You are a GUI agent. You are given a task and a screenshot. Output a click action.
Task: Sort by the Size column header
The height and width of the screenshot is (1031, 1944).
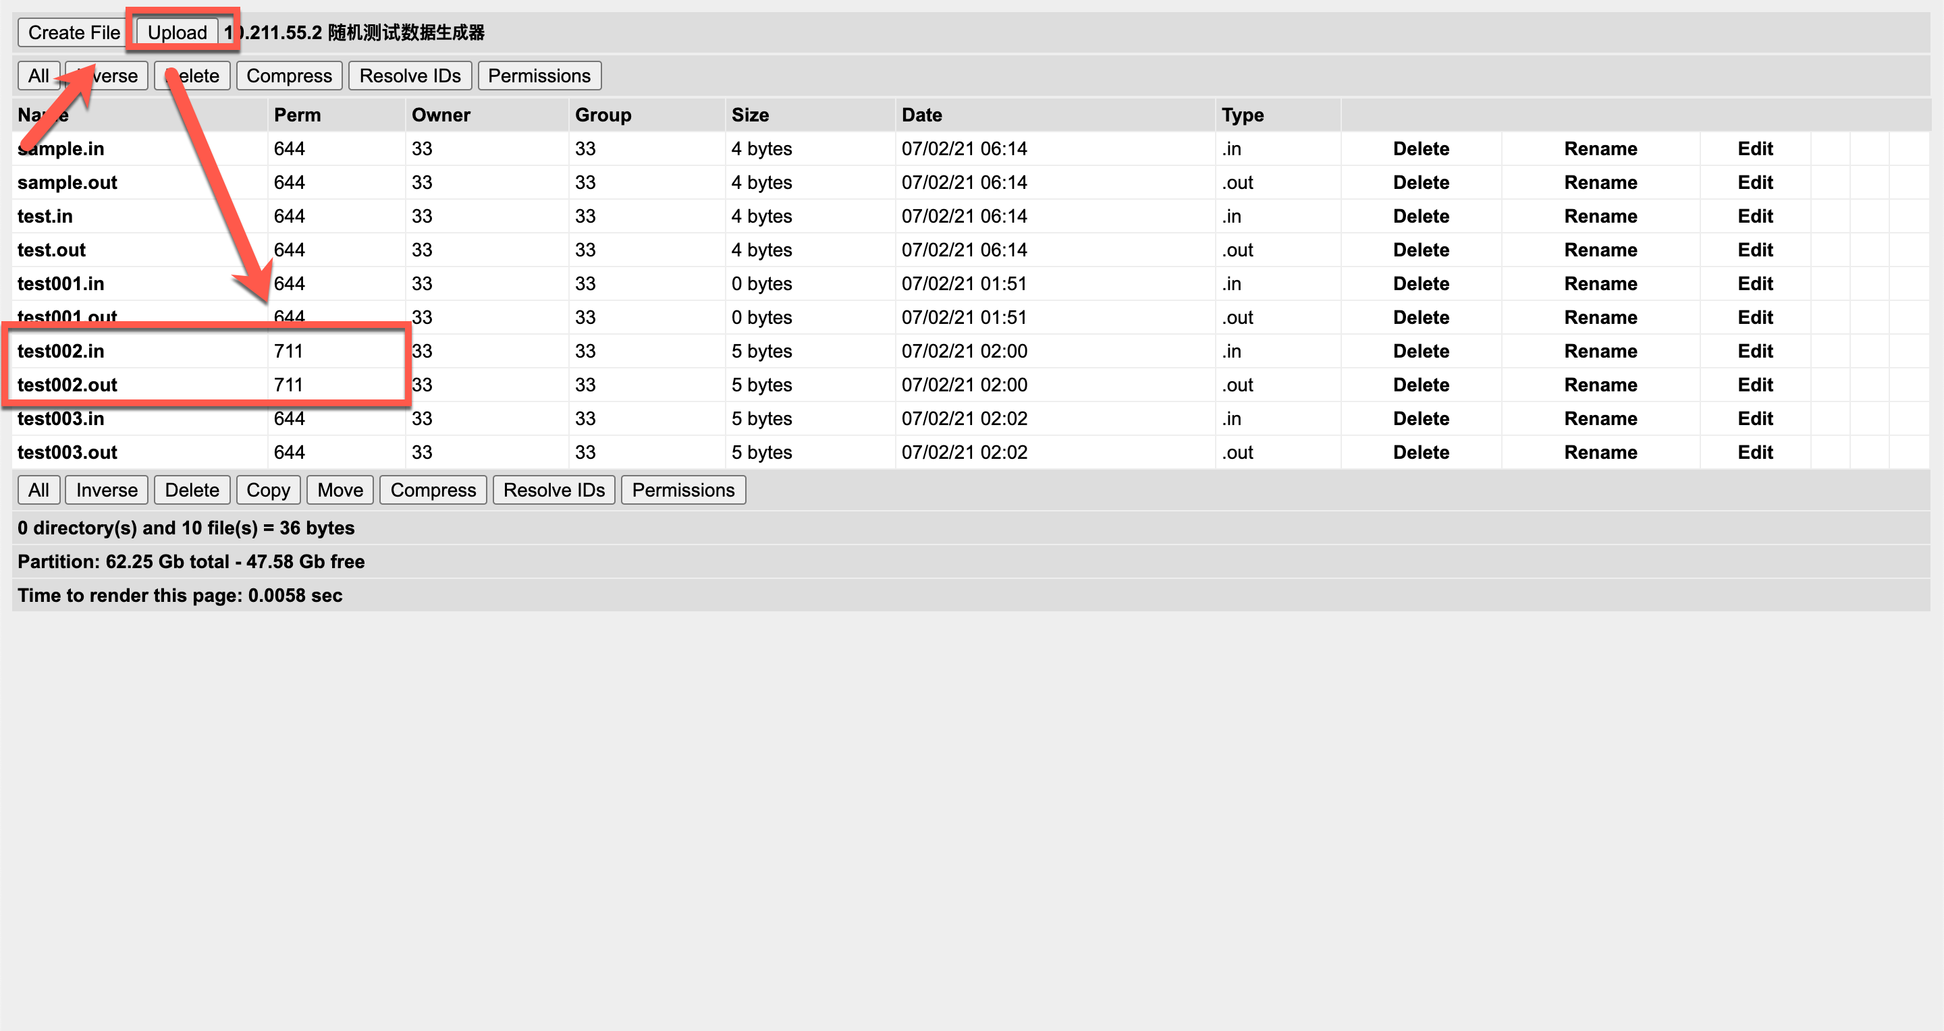click(x=750, y=115)
